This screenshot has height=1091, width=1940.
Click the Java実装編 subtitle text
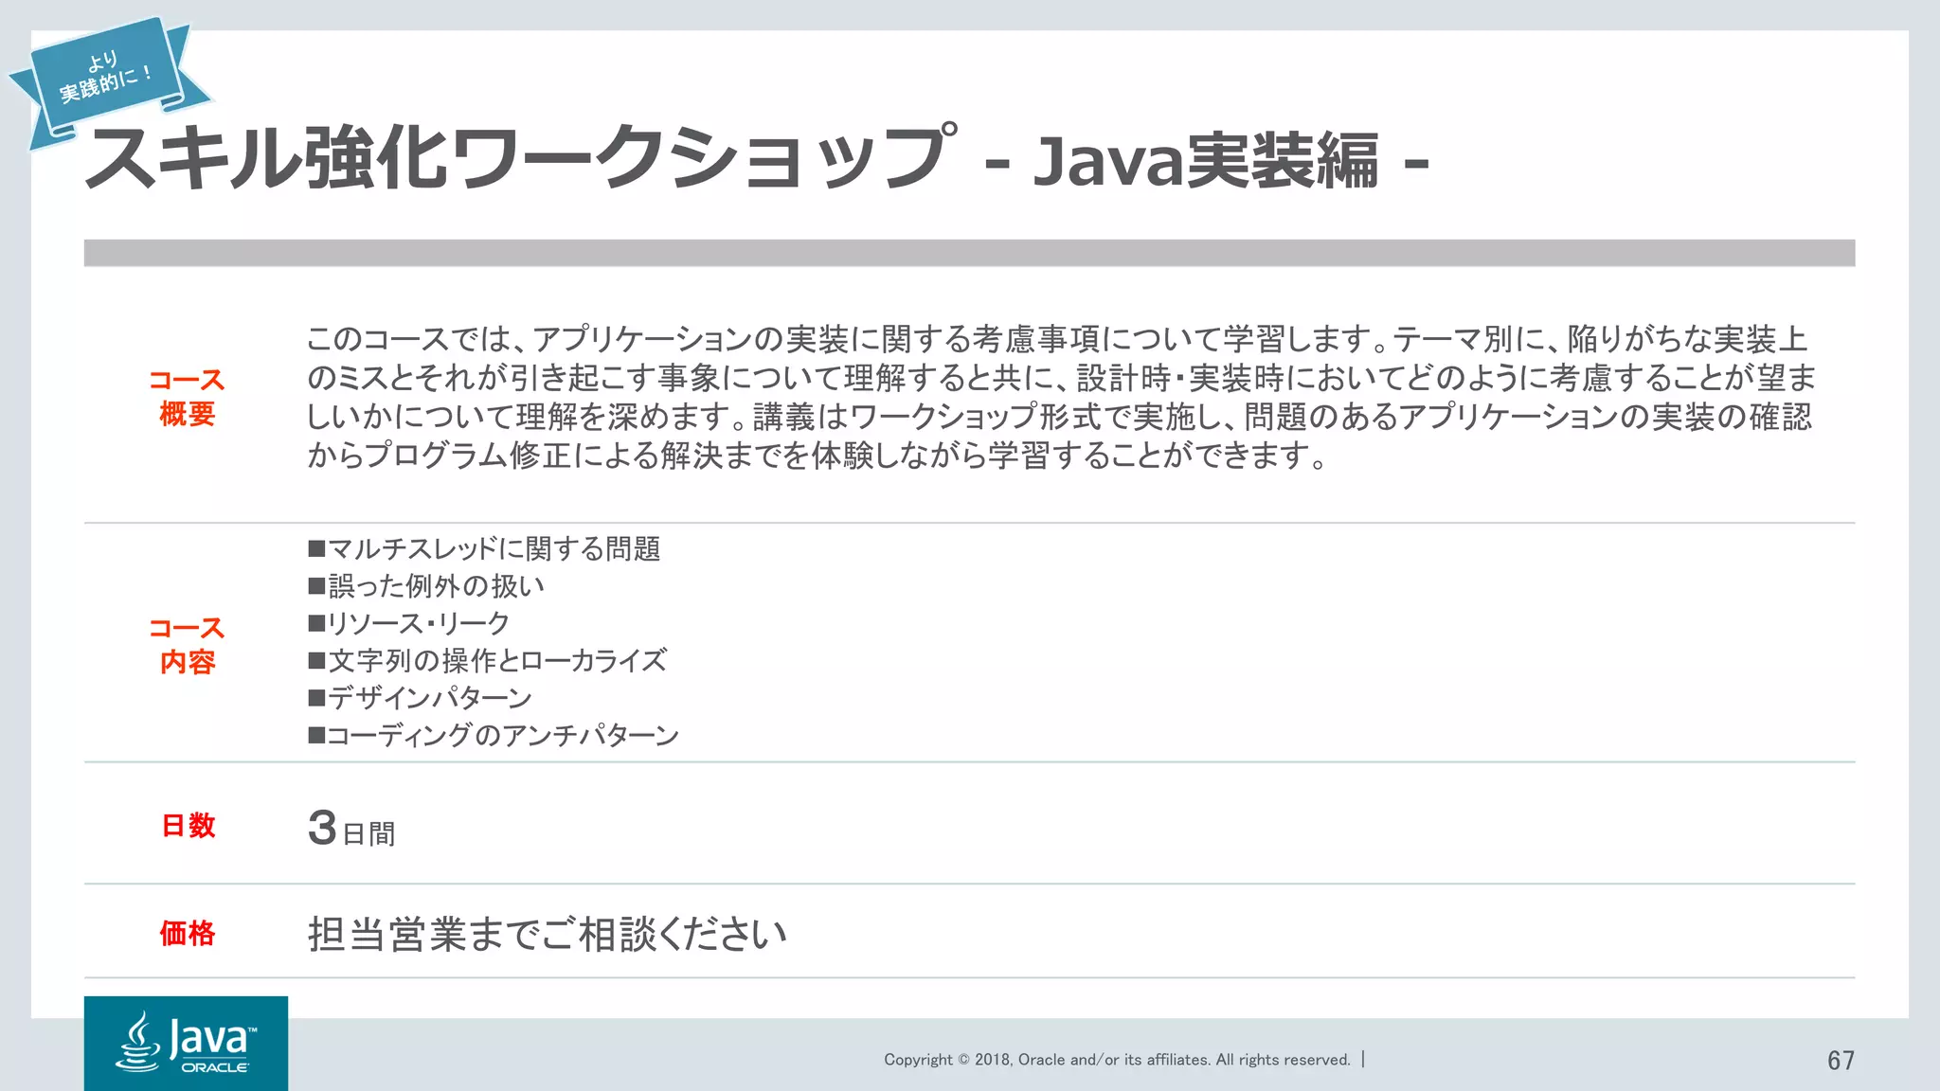coord(1205,161)
